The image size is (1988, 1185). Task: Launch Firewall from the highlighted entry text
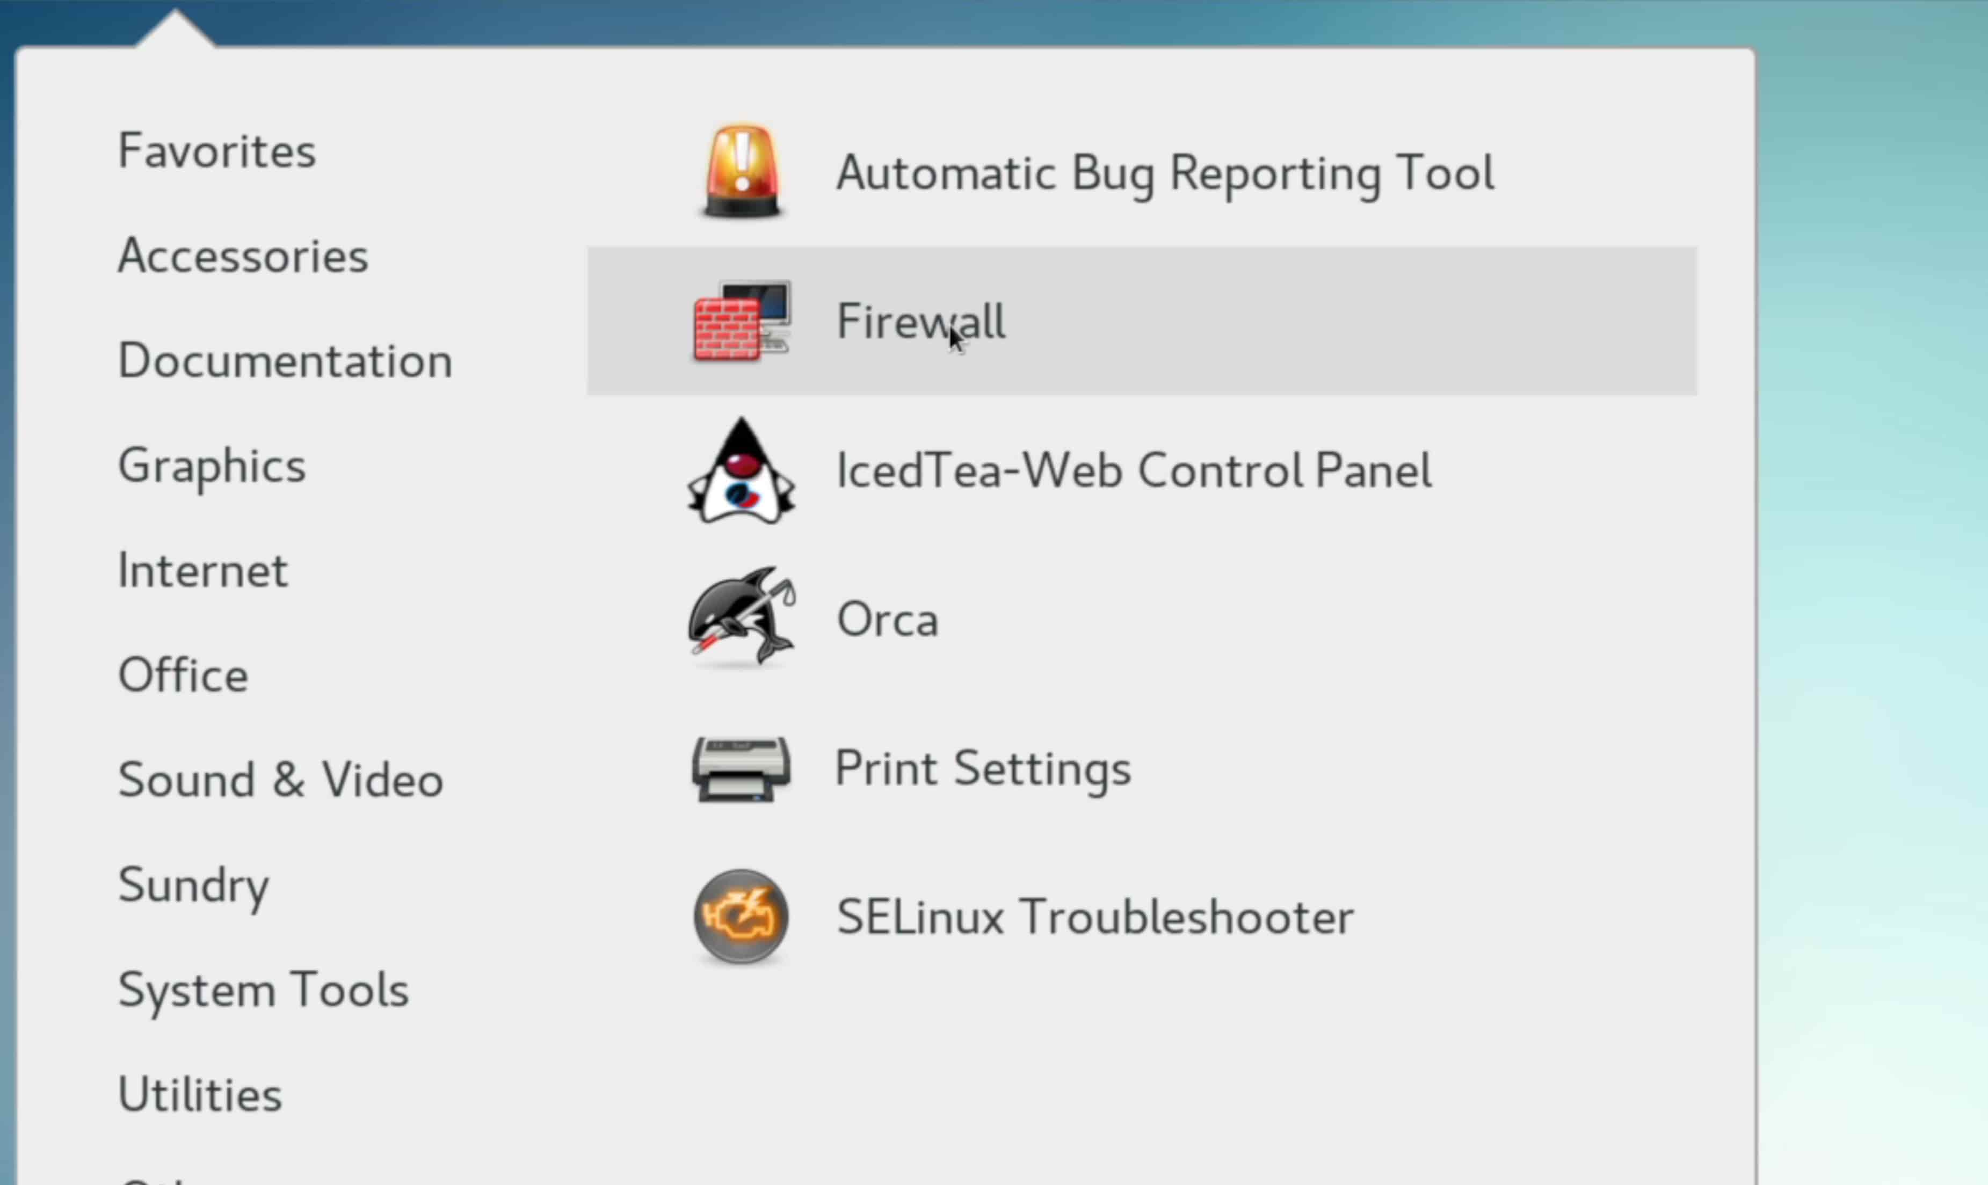tap(920, 321)
